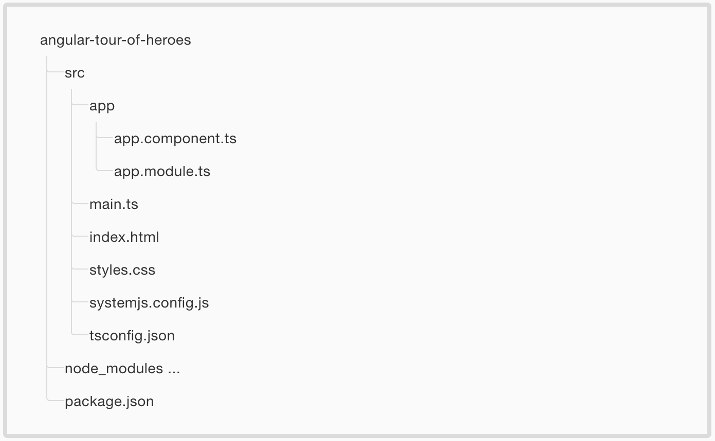The width and height of the screenshot is (715, 441).
Task: Click the branch connector line before src
Action: coord(55,73)
